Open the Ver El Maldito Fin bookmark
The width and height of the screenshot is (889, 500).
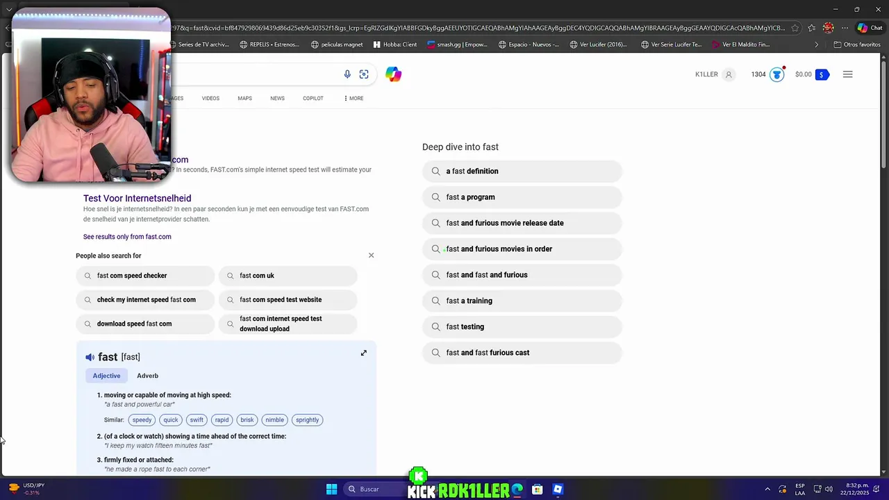[741, 44]
